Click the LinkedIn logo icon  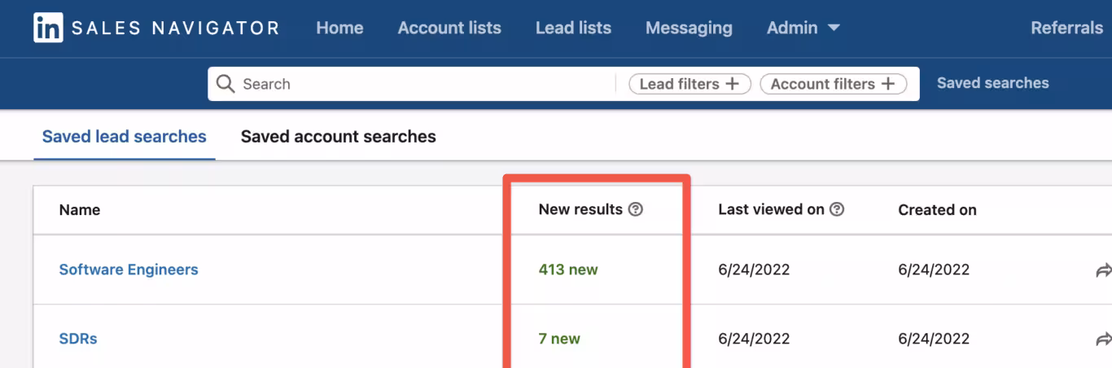49,28
